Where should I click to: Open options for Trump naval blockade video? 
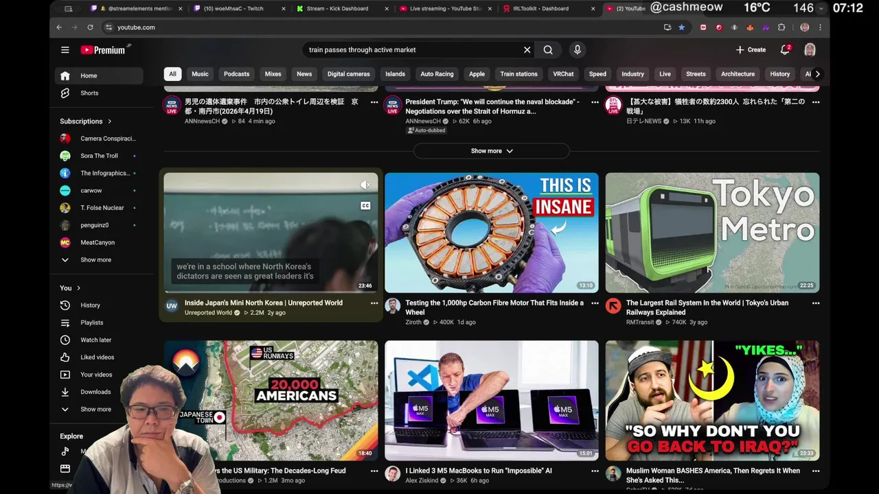point(595,102)
